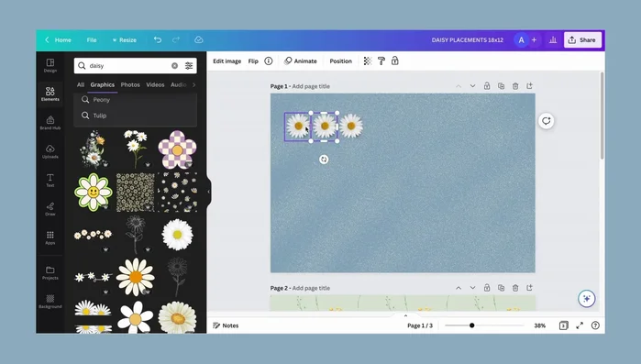Open the Projects sidebar panel
Screen dimensions: 641x364
50,272
